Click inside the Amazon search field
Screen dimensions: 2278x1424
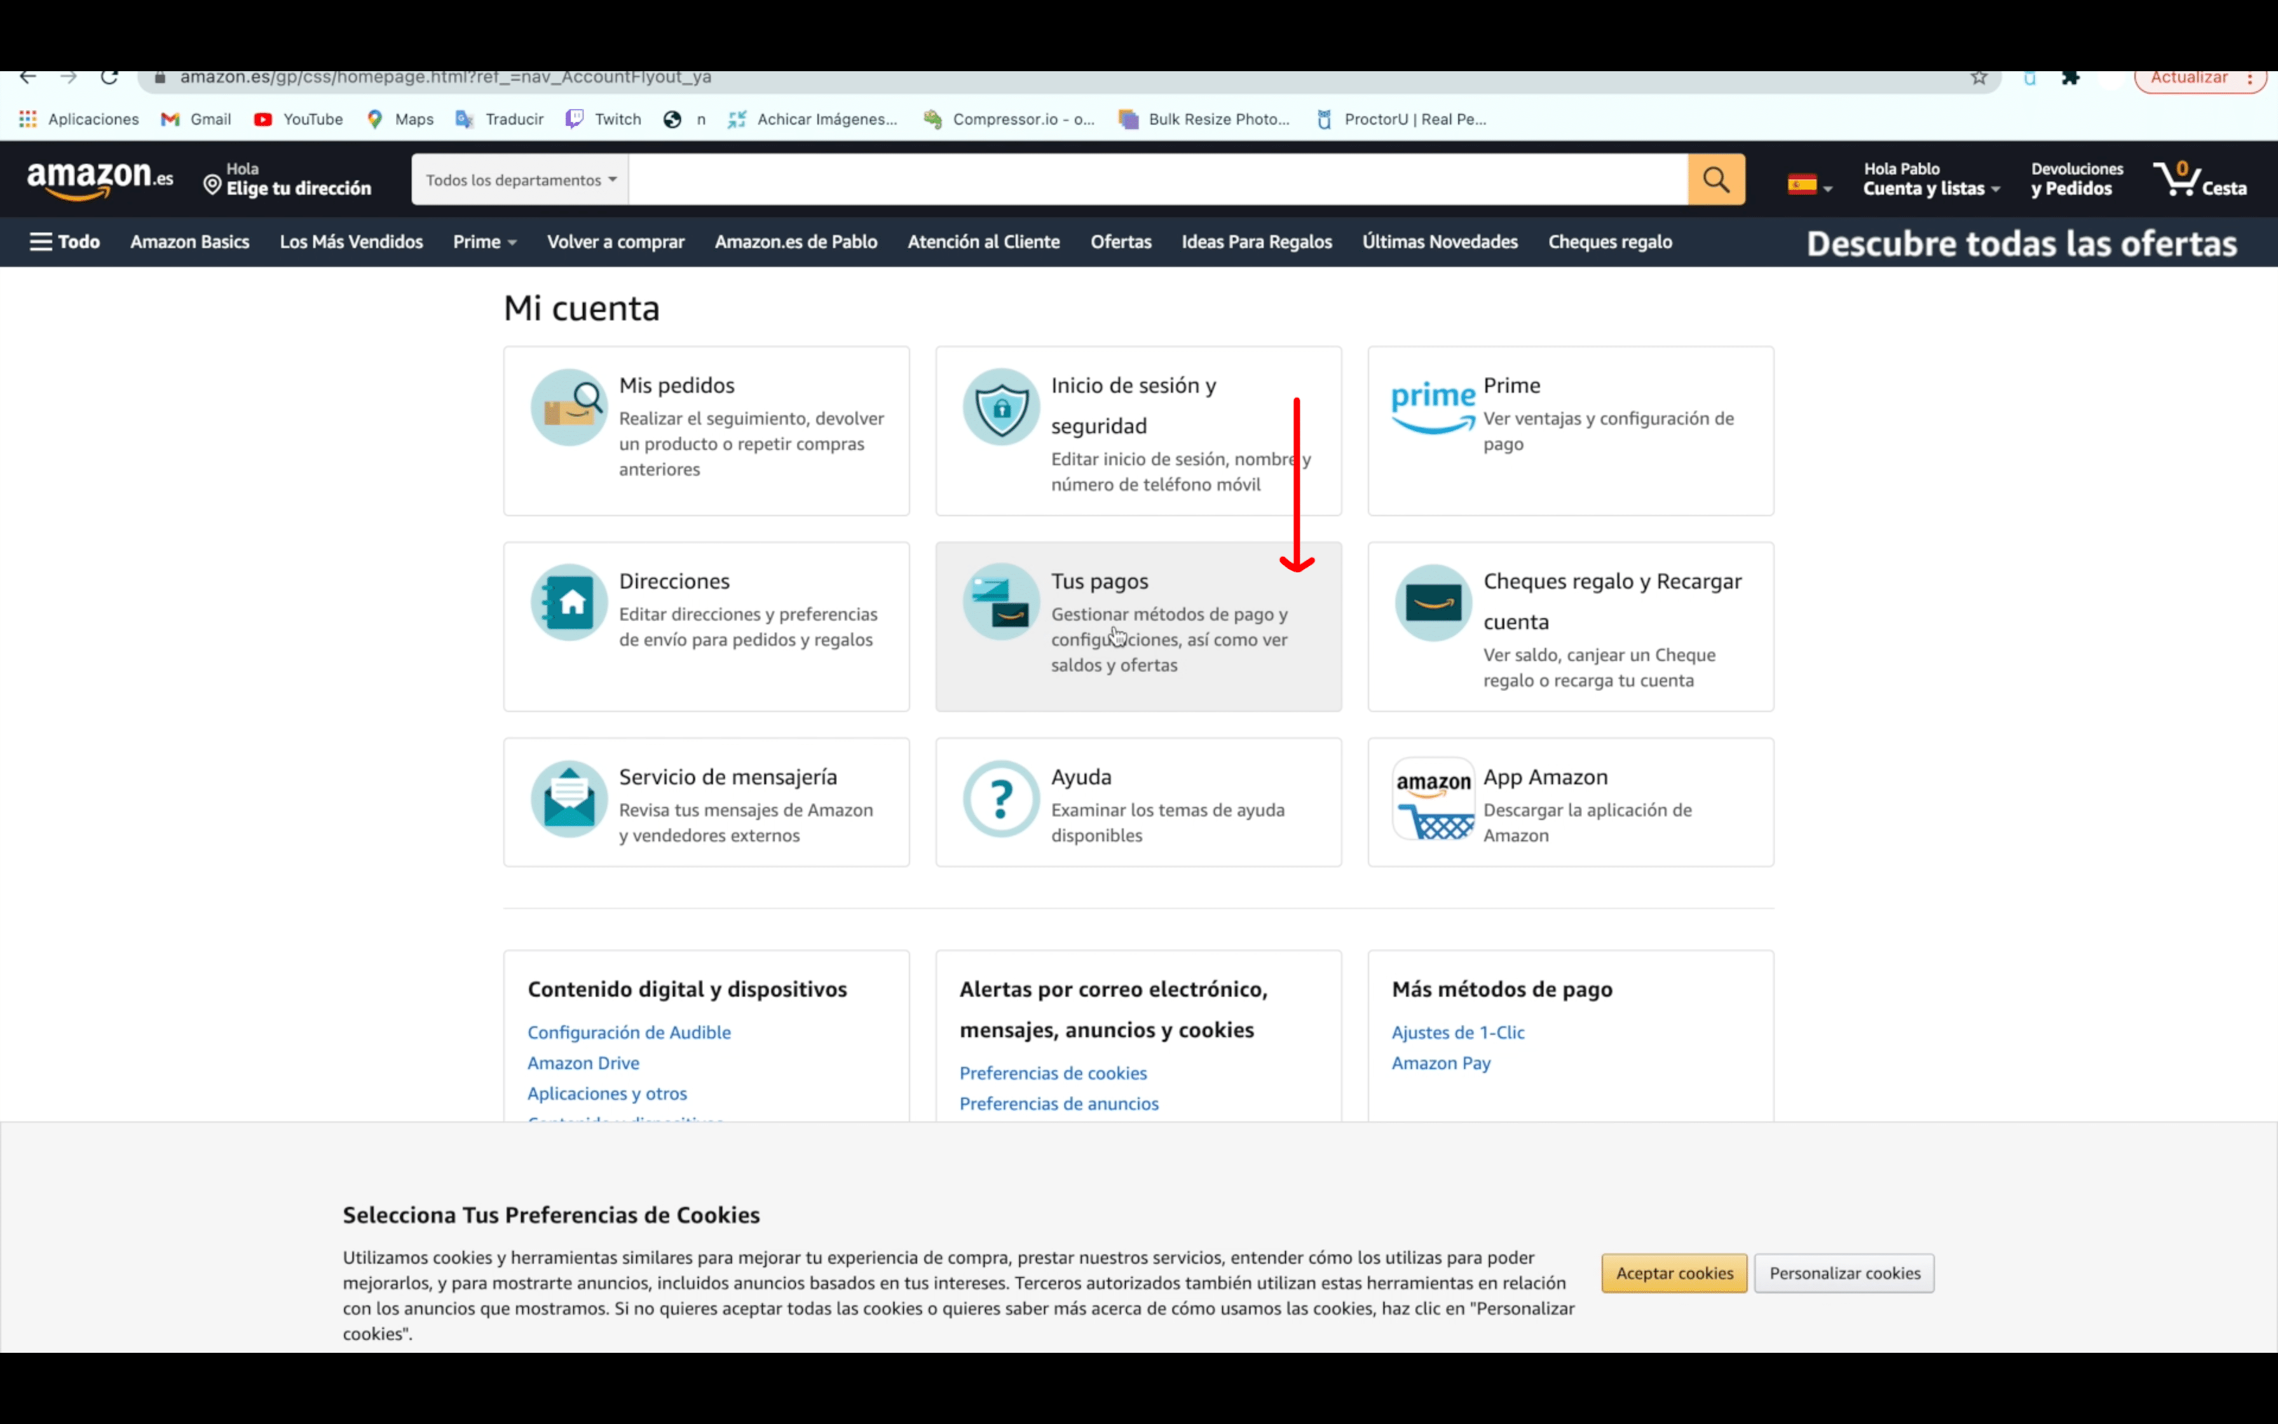[x=1158, y=180]
